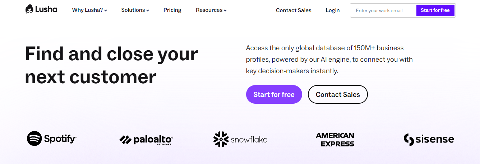Click the Palo Alto Networks logo
480x164 pixels.
pos(146,140)
